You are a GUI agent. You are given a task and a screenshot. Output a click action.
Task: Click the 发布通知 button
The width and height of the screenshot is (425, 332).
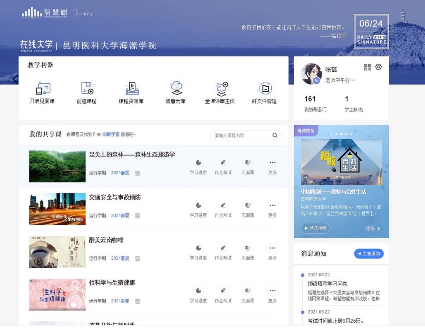(369, 254)
